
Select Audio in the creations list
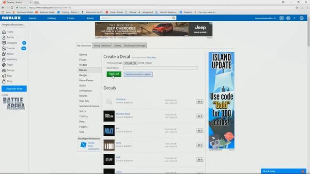pyautogui.click(x=82, y=86)
